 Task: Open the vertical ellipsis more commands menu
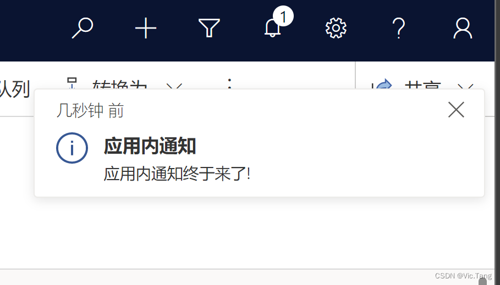point(229,84)
